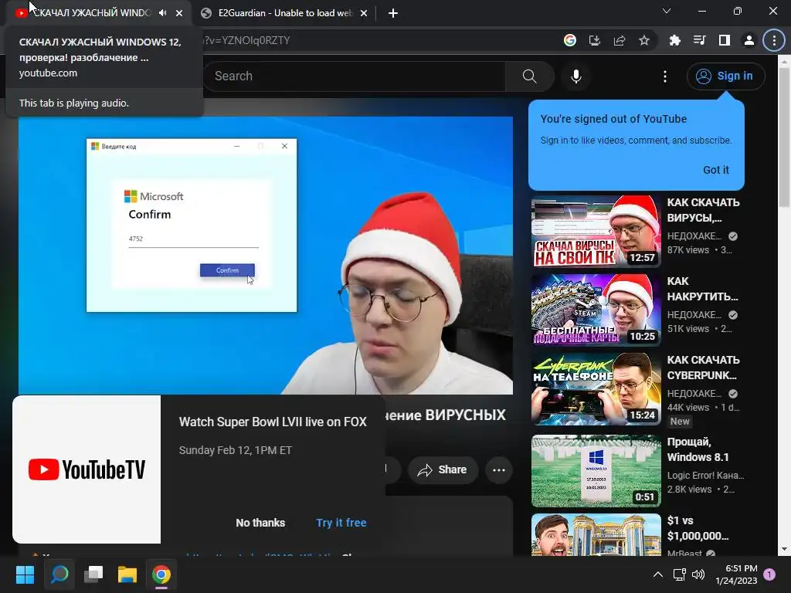Open volume icon in system tray
The width and height of the screenshot is (791, 593).
pyautogui.click(x=698, y=574)
